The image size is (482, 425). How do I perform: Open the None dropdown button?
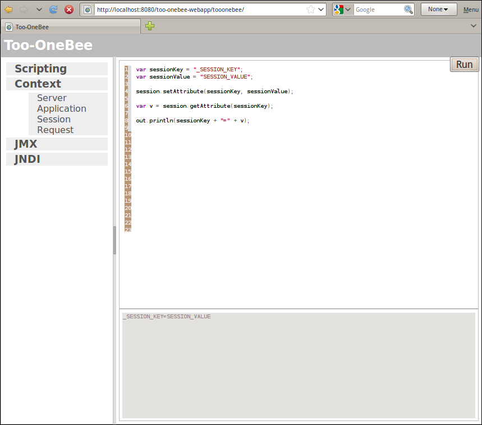[439, 9]
